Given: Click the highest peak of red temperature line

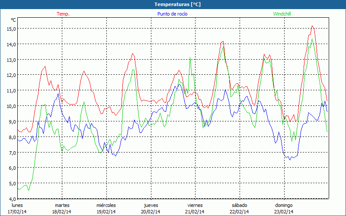Looking at the screenshot, I should click(312, 26).
